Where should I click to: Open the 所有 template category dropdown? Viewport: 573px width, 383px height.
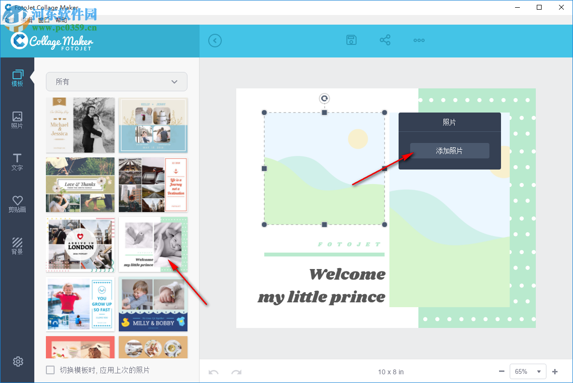pos(116,82)
